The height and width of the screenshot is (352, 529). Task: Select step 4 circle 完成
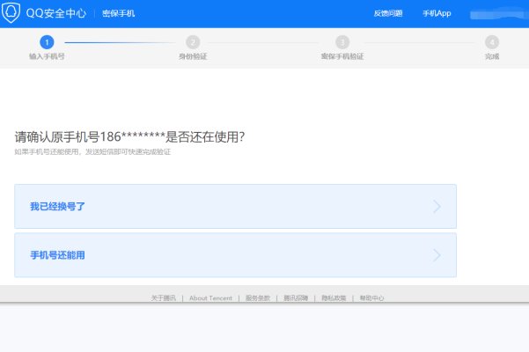tap(492, 42)
